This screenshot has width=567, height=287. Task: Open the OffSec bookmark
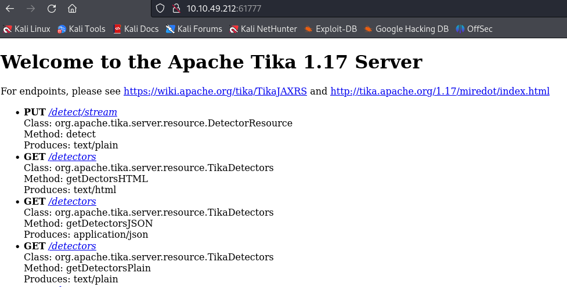point(474,29)
